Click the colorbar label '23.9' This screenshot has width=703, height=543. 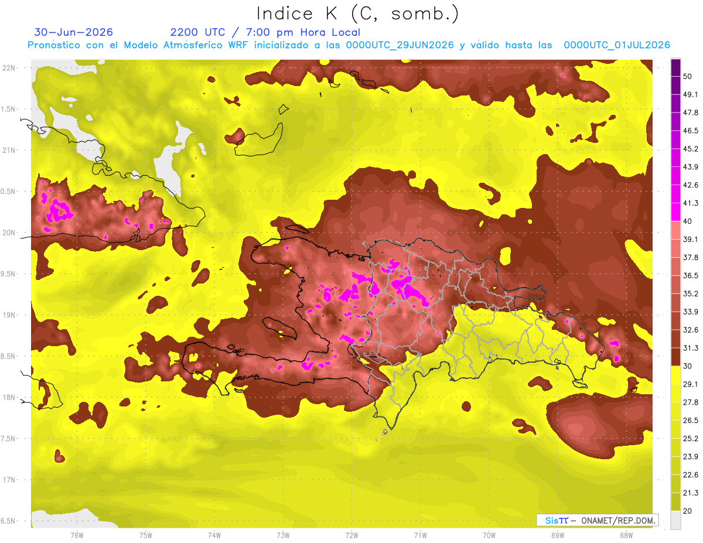point(690,457)
